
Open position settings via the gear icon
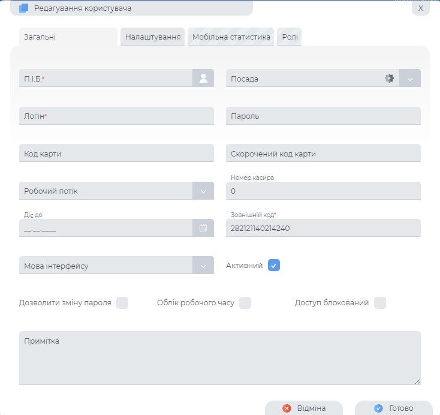tap(389, 78)
